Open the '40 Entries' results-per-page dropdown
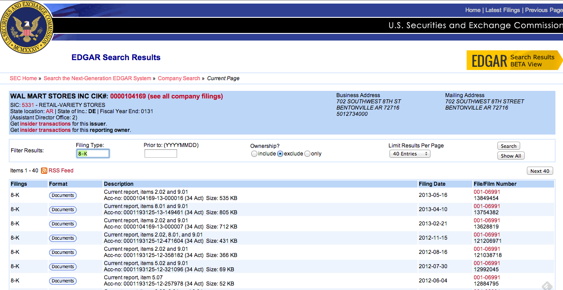Viewport: 563px width, 290px height. pyautogui.click(x=410, y=154)
